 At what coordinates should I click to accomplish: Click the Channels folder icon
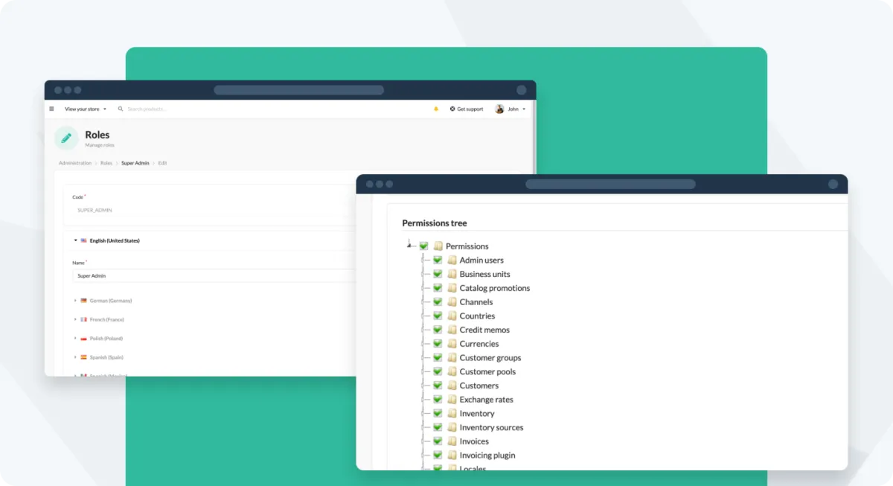tap(452, 302)
